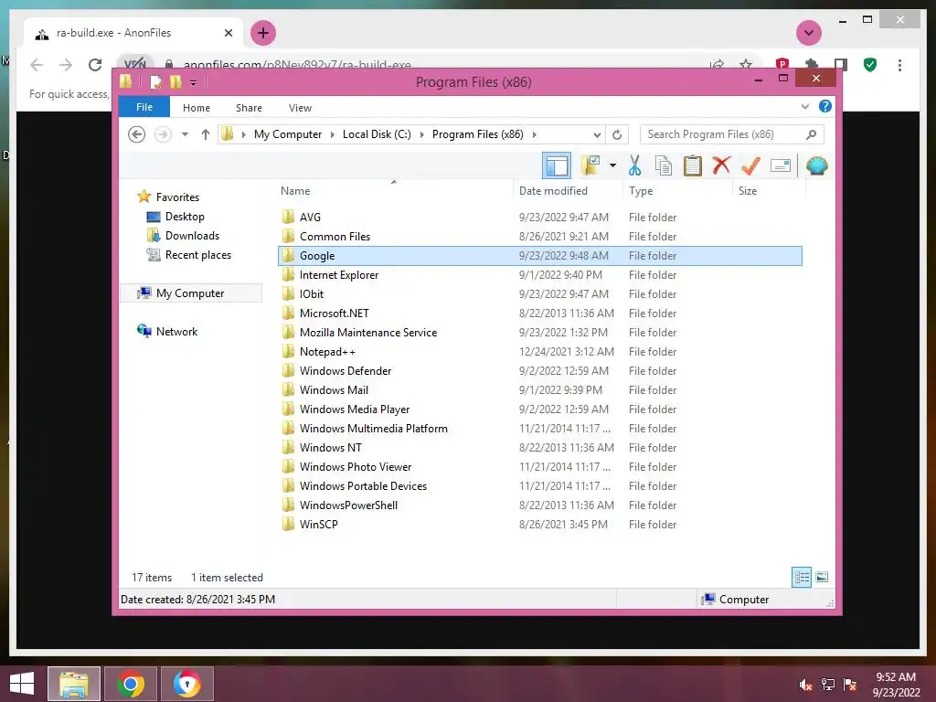
Task: Select the Windows Defender folder
Action: (x=345, y=371)
